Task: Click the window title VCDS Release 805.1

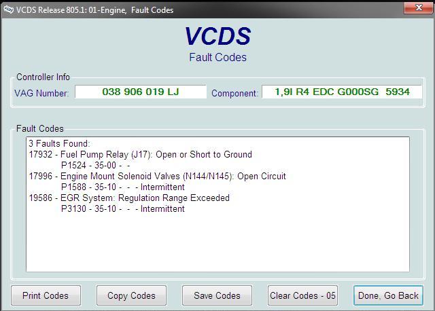Action: [x=95, y=10]
